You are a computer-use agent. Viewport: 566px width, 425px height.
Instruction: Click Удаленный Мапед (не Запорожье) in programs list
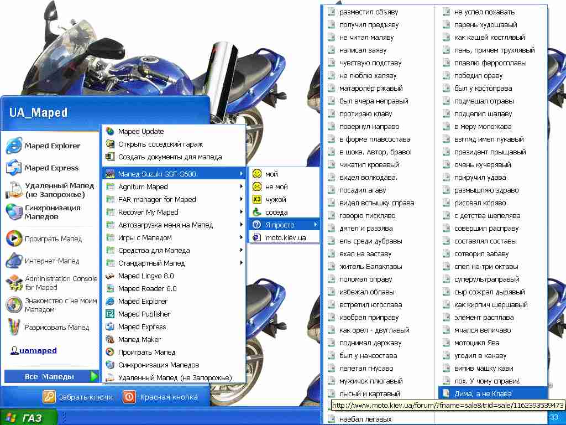(174, 377)
